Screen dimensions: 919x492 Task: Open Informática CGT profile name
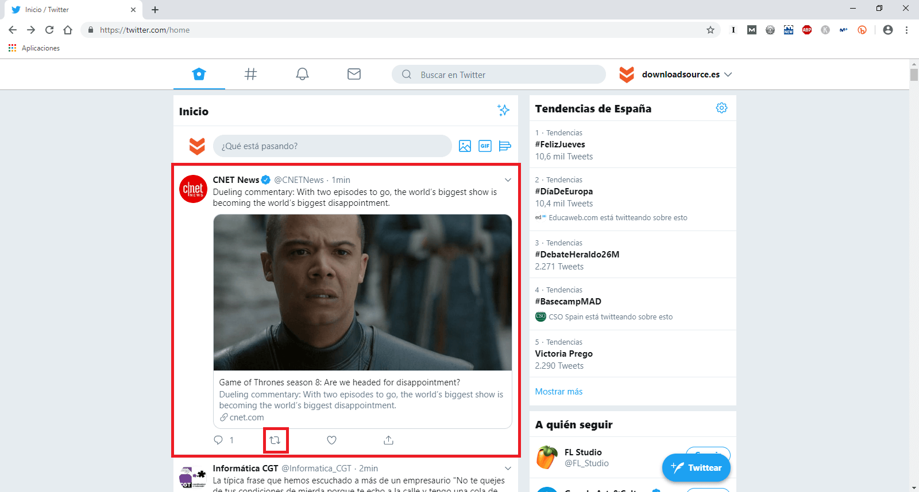pyautogui.click(x=245, y=468)
